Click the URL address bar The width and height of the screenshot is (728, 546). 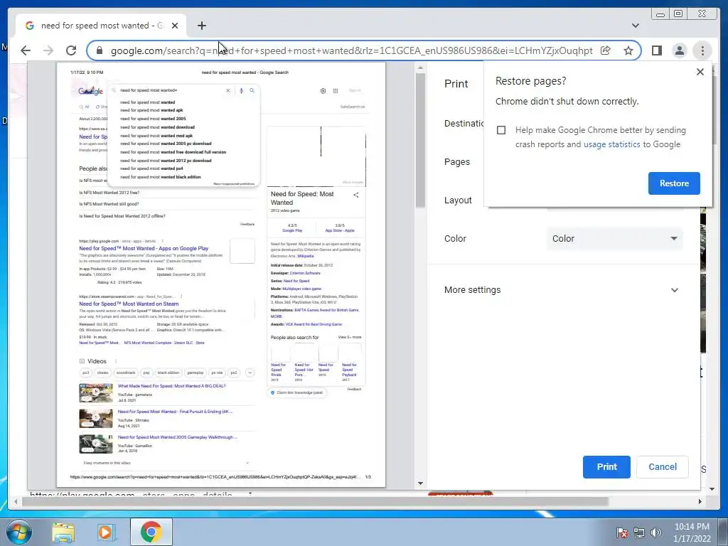(x=351, y=50)
